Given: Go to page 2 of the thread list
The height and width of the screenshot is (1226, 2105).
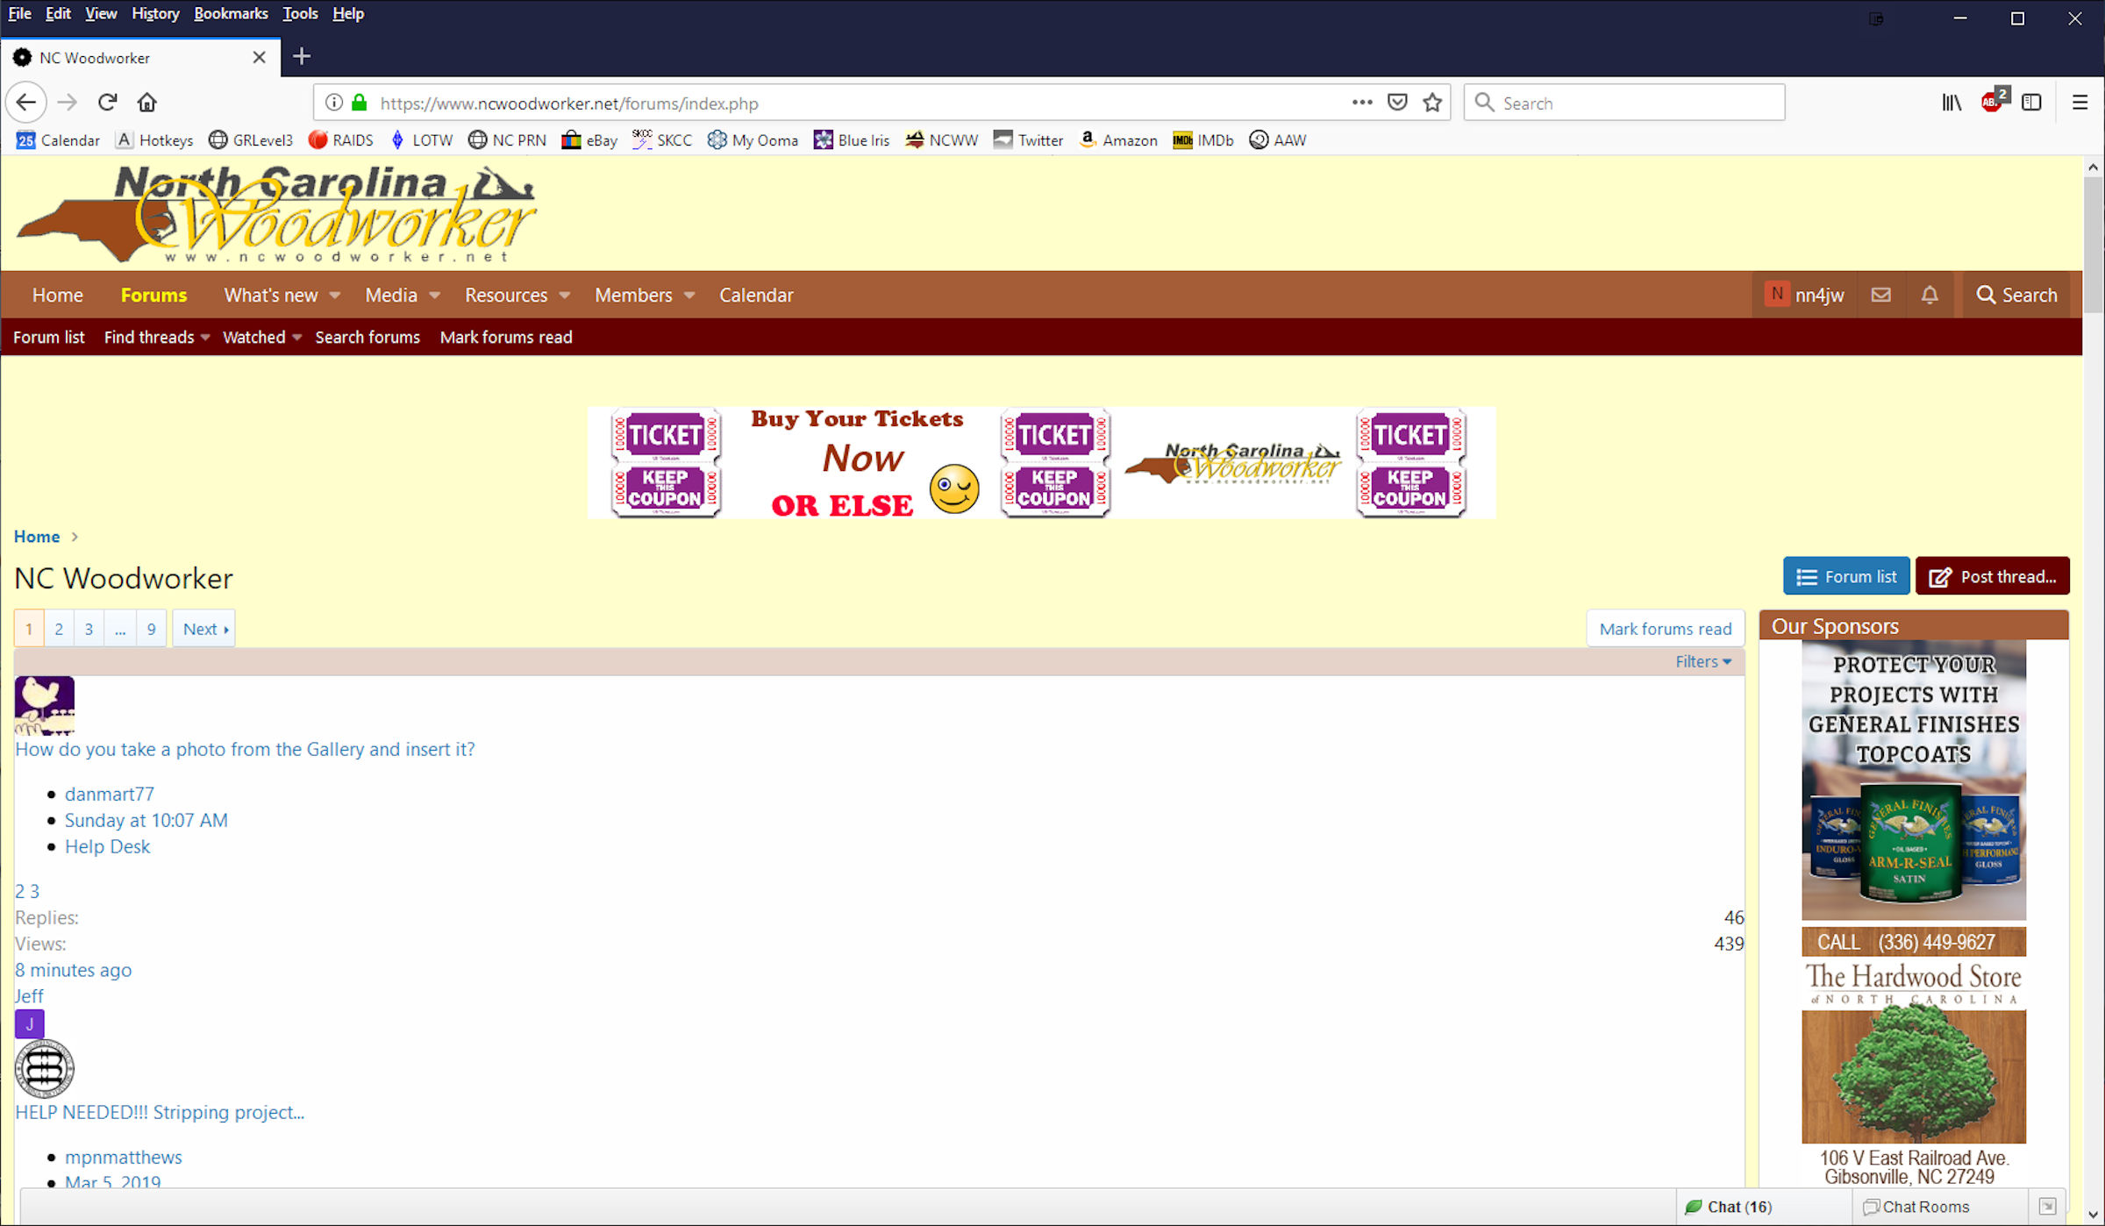Looking at the screenshot, I should tap(59, 629).
